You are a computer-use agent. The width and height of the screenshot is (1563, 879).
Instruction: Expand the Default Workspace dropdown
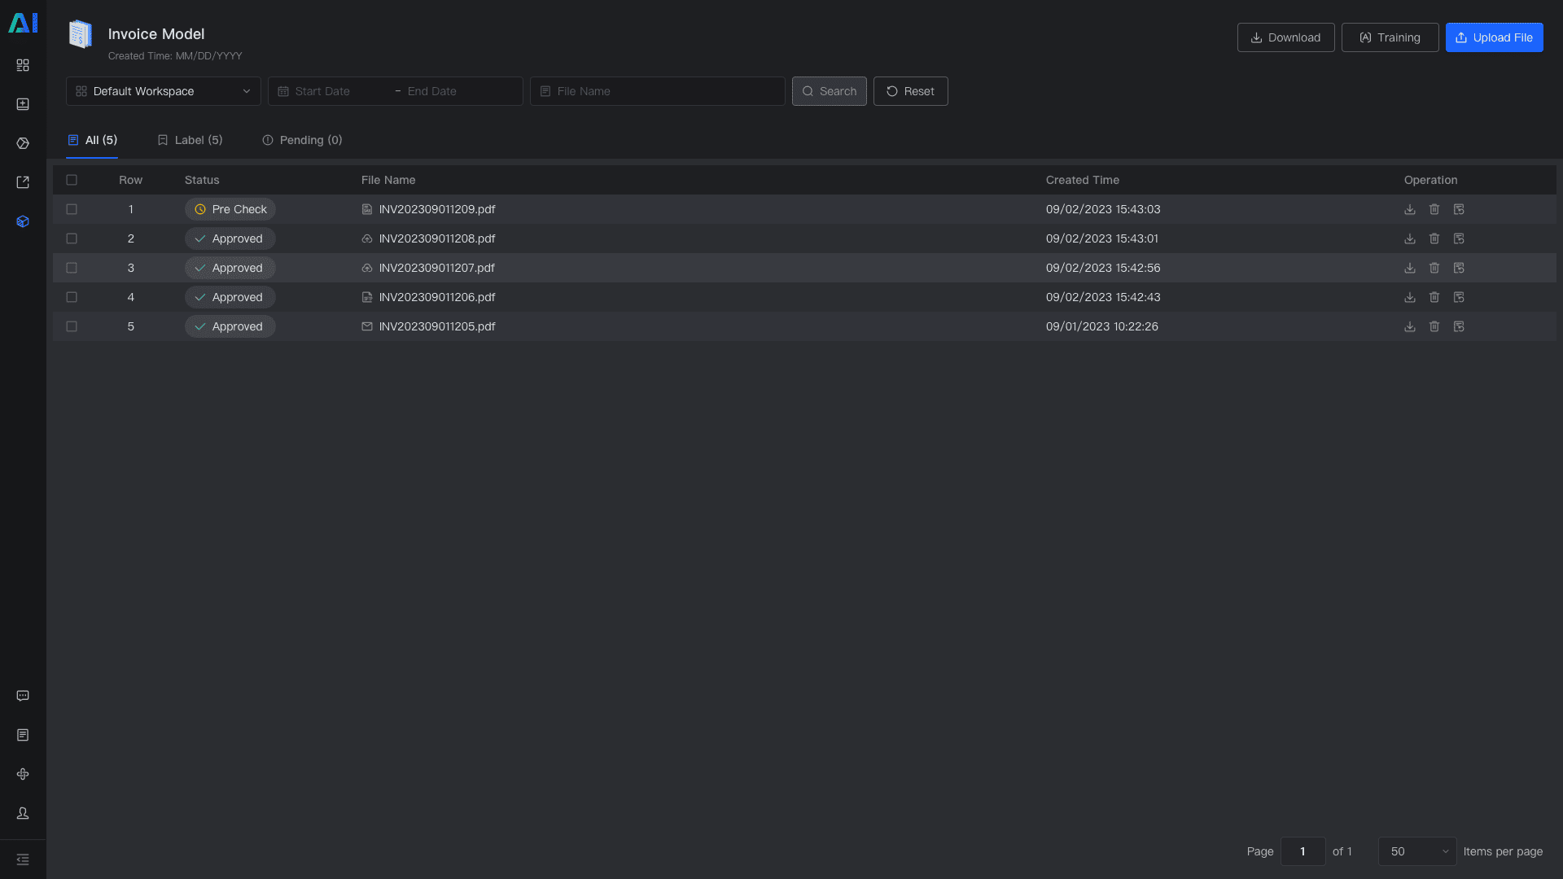(163, 91)
